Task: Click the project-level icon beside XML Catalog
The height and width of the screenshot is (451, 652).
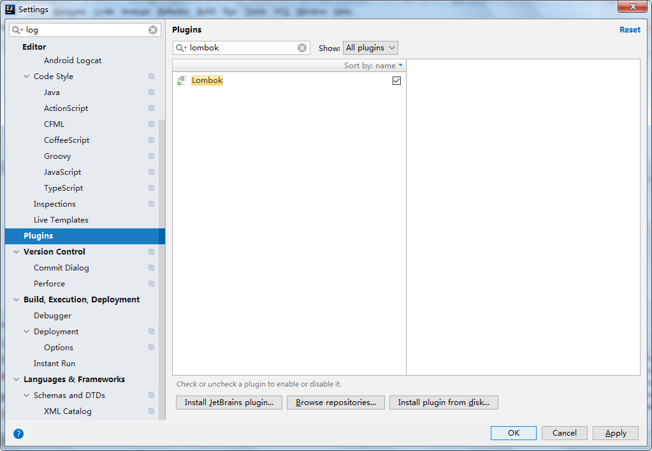Action: click(x=151, y=411)
